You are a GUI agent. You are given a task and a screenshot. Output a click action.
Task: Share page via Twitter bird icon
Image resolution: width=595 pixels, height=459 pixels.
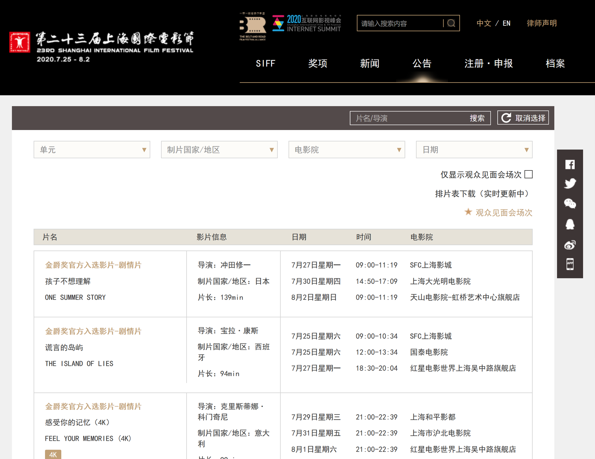[x=570, y=184]
